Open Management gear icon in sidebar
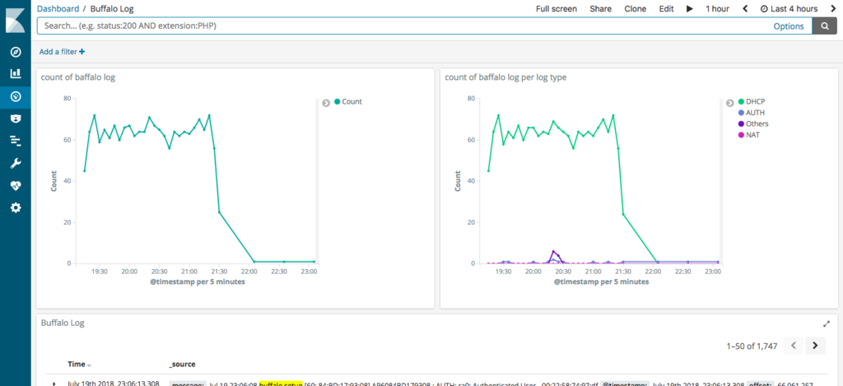Viewport: 843px width, 386px height. pos(16,207)
